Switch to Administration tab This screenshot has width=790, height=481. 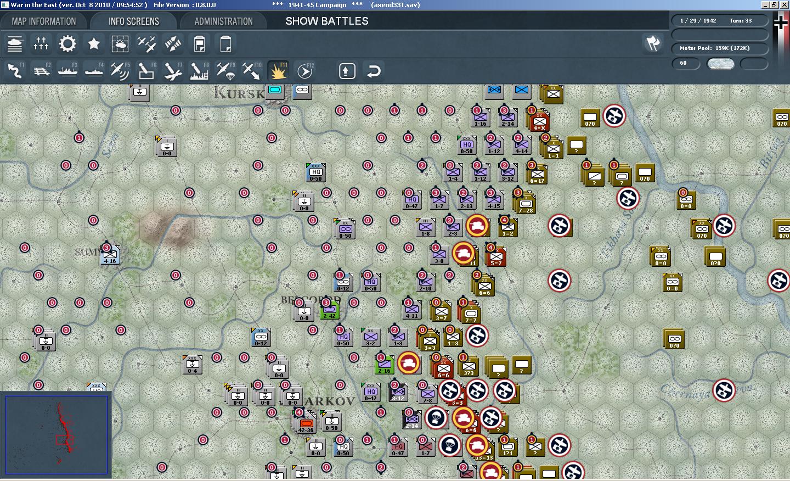click(x=223, y=21)
